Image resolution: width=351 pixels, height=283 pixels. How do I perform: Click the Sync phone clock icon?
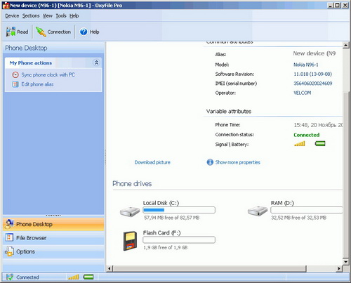click(x=15, y=74)
